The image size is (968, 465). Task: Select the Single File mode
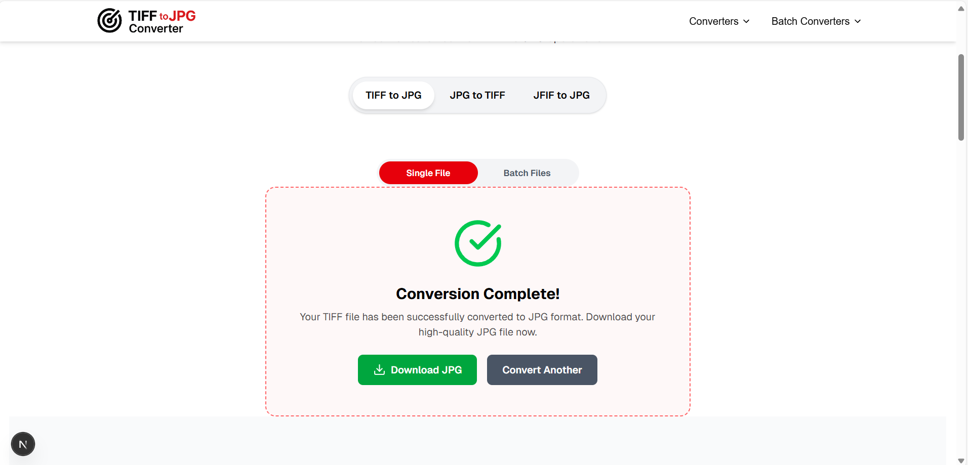[x=428, y=173]
